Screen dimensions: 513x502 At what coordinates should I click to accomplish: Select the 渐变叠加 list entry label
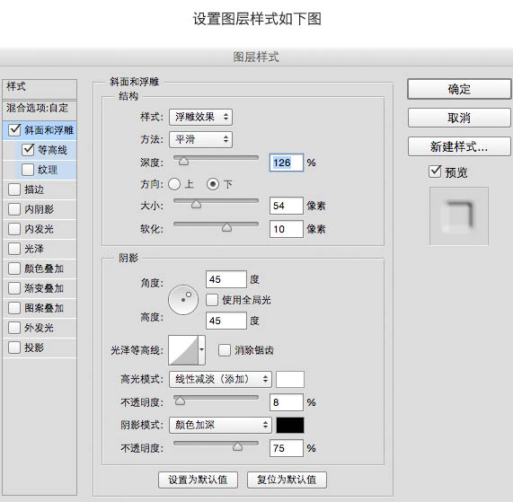(x=44, y=288)
